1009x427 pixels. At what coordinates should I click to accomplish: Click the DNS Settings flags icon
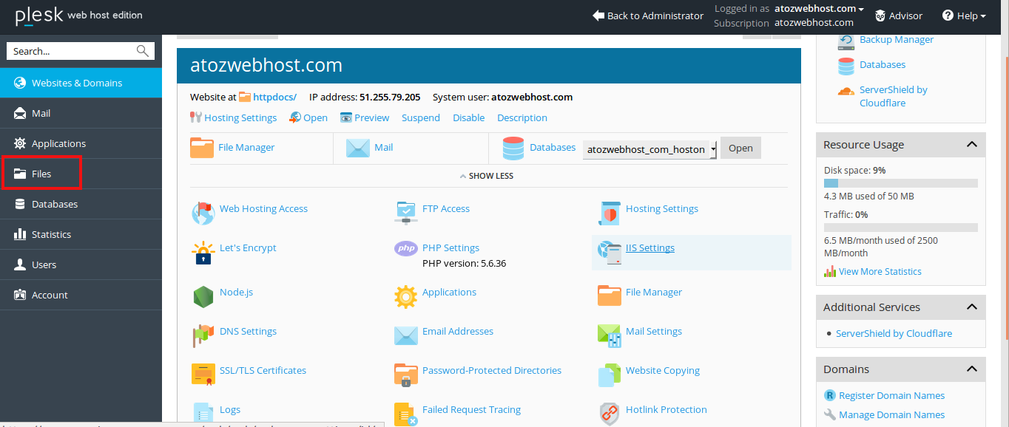[x=203, y=336]
